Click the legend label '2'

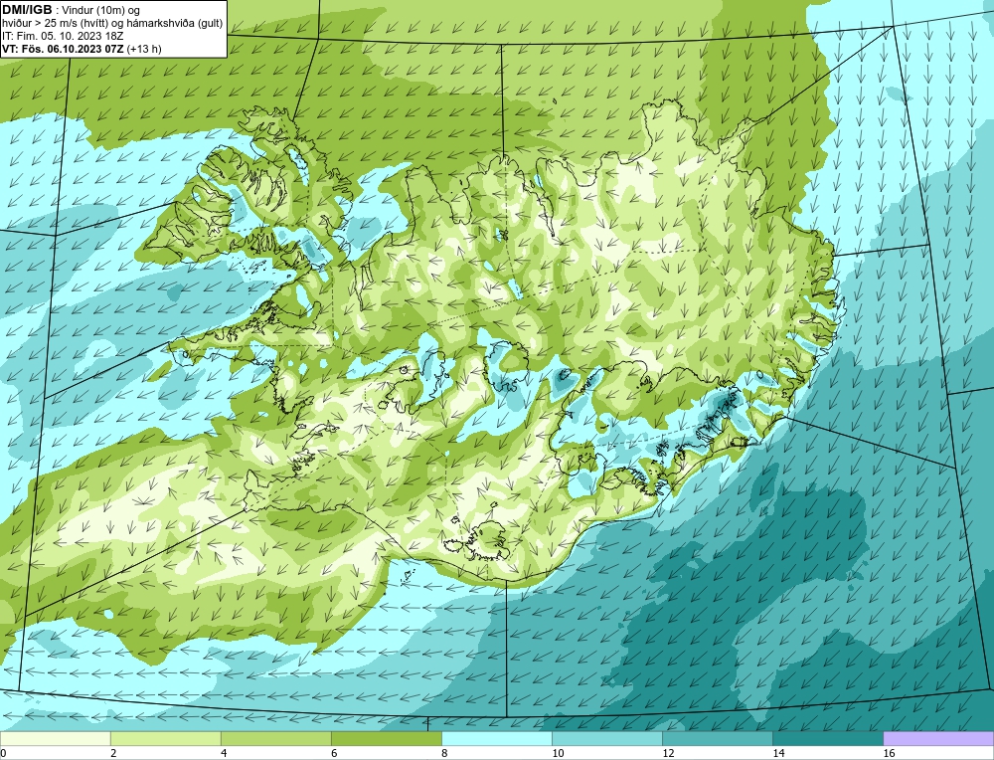point(113,753)
